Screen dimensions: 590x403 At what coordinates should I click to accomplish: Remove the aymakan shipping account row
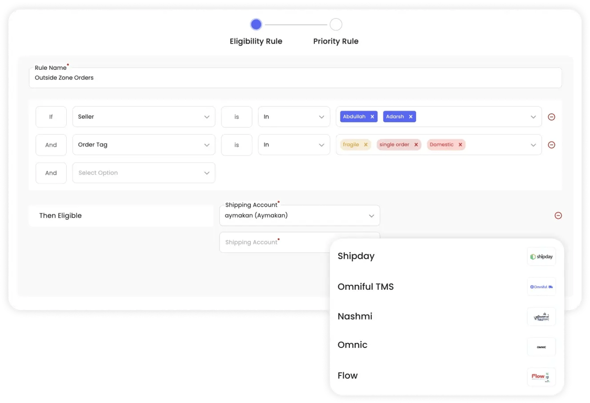[558, 216]
